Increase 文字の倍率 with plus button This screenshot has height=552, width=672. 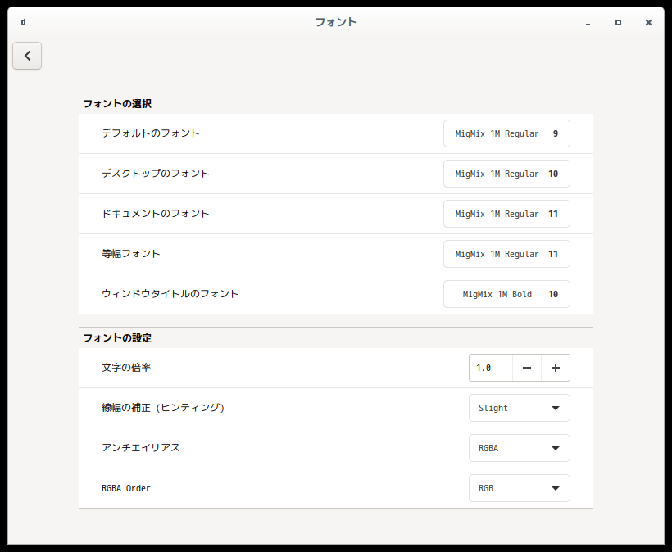[x=556, y=368]
